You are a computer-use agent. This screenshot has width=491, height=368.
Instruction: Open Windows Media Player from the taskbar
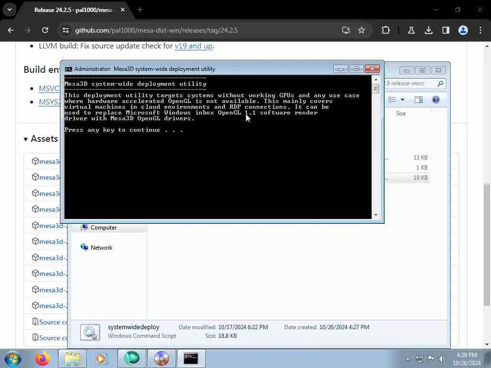(101, 358)
